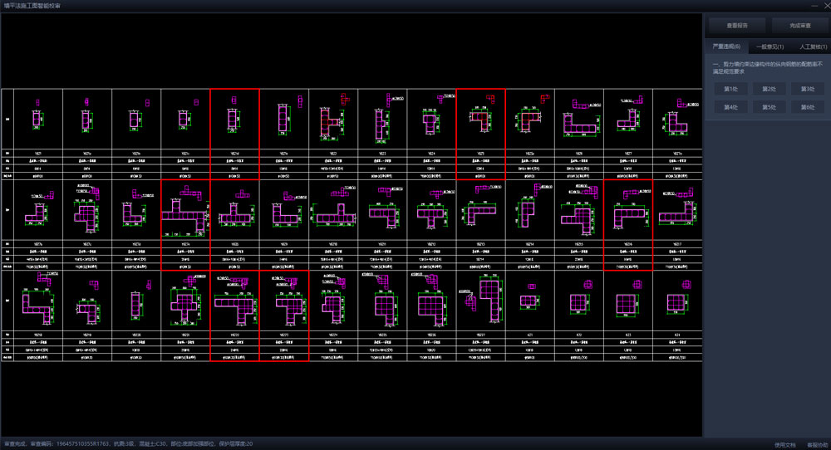Click the 第6处 location button
Screen dimensions: 831x450
click(806, 107)
